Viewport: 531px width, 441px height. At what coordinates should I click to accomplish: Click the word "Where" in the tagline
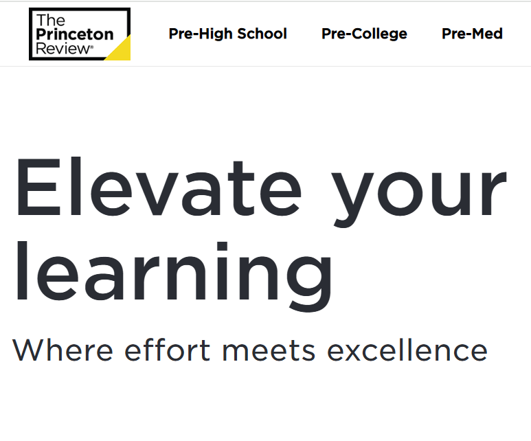coord(63,350)
